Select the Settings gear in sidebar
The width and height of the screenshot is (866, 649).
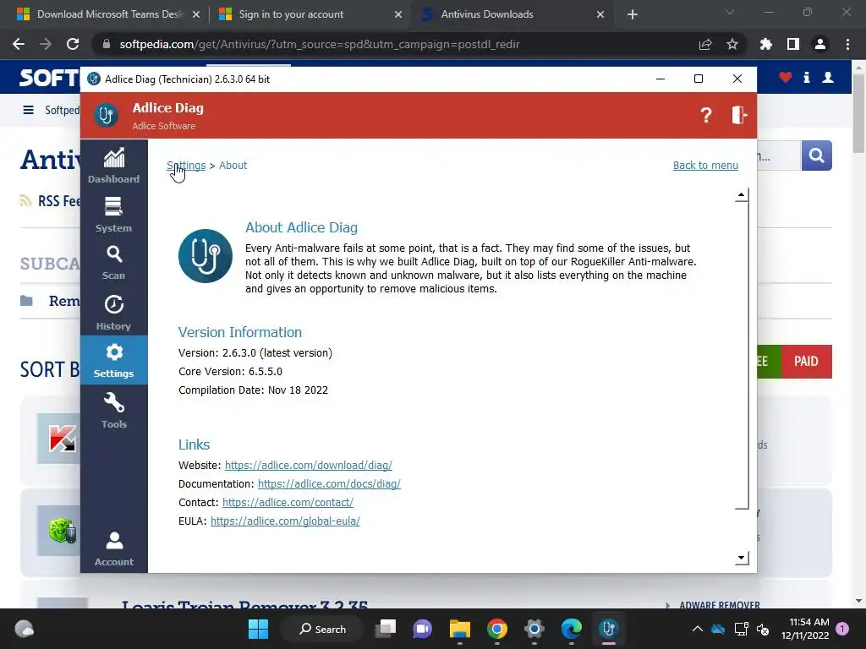114,360
